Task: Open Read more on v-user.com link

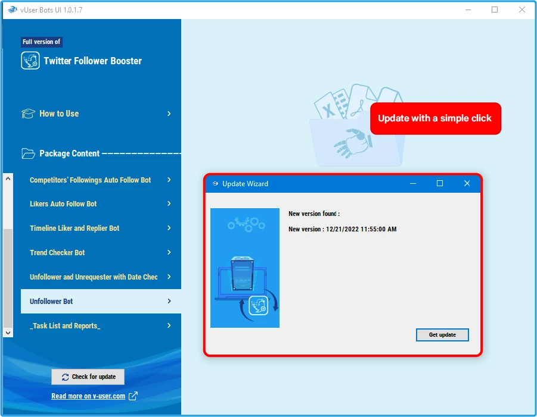Action: [88, 396]
